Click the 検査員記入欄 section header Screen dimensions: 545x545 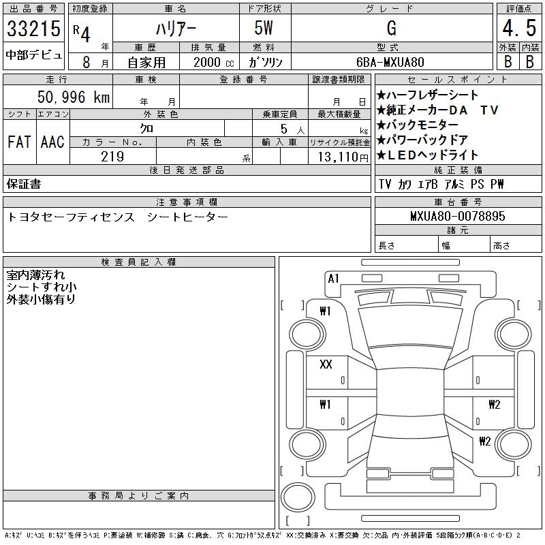click(139, 262)
